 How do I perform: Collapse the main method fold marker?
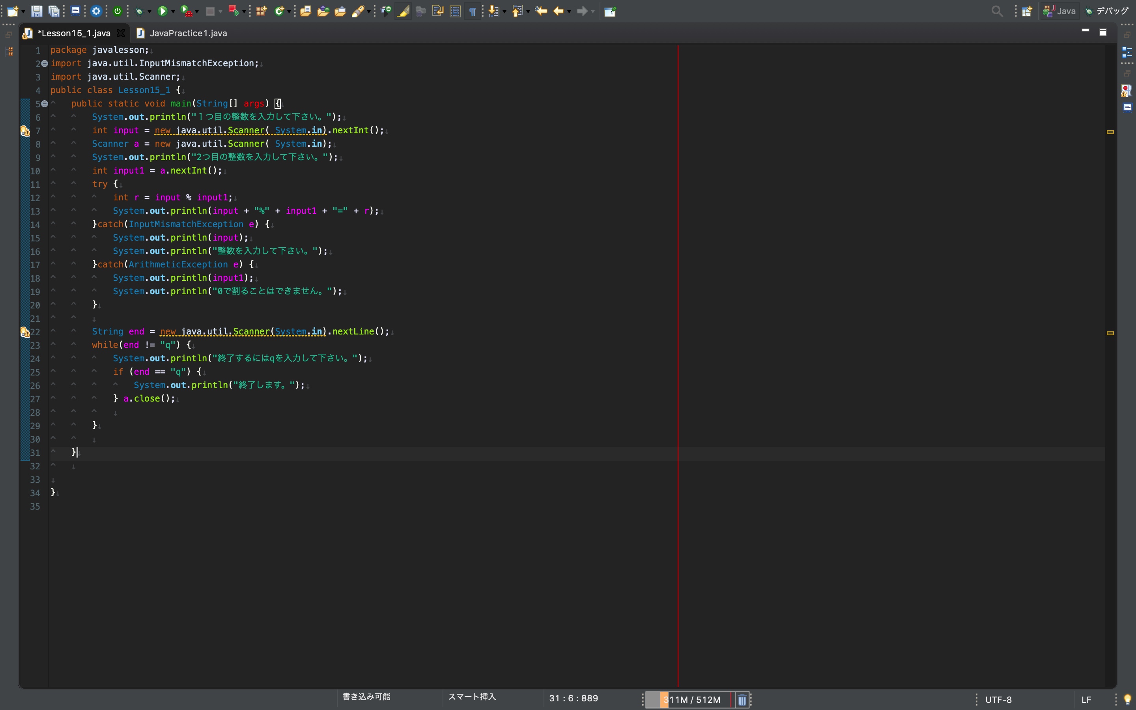tap(45, 104)
